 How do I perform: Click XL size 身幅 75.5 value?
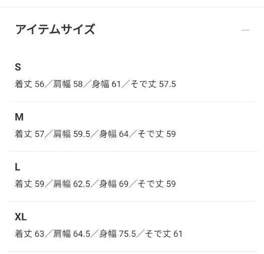(118, 234)
